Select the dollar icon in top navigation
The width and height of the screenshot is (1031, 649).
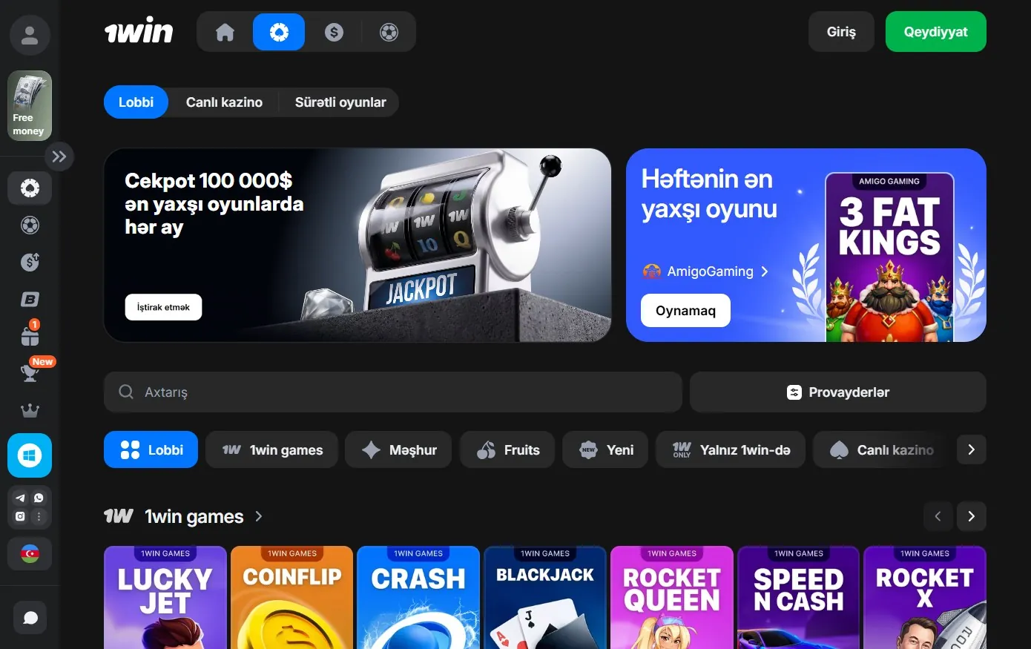click(334, 32)
